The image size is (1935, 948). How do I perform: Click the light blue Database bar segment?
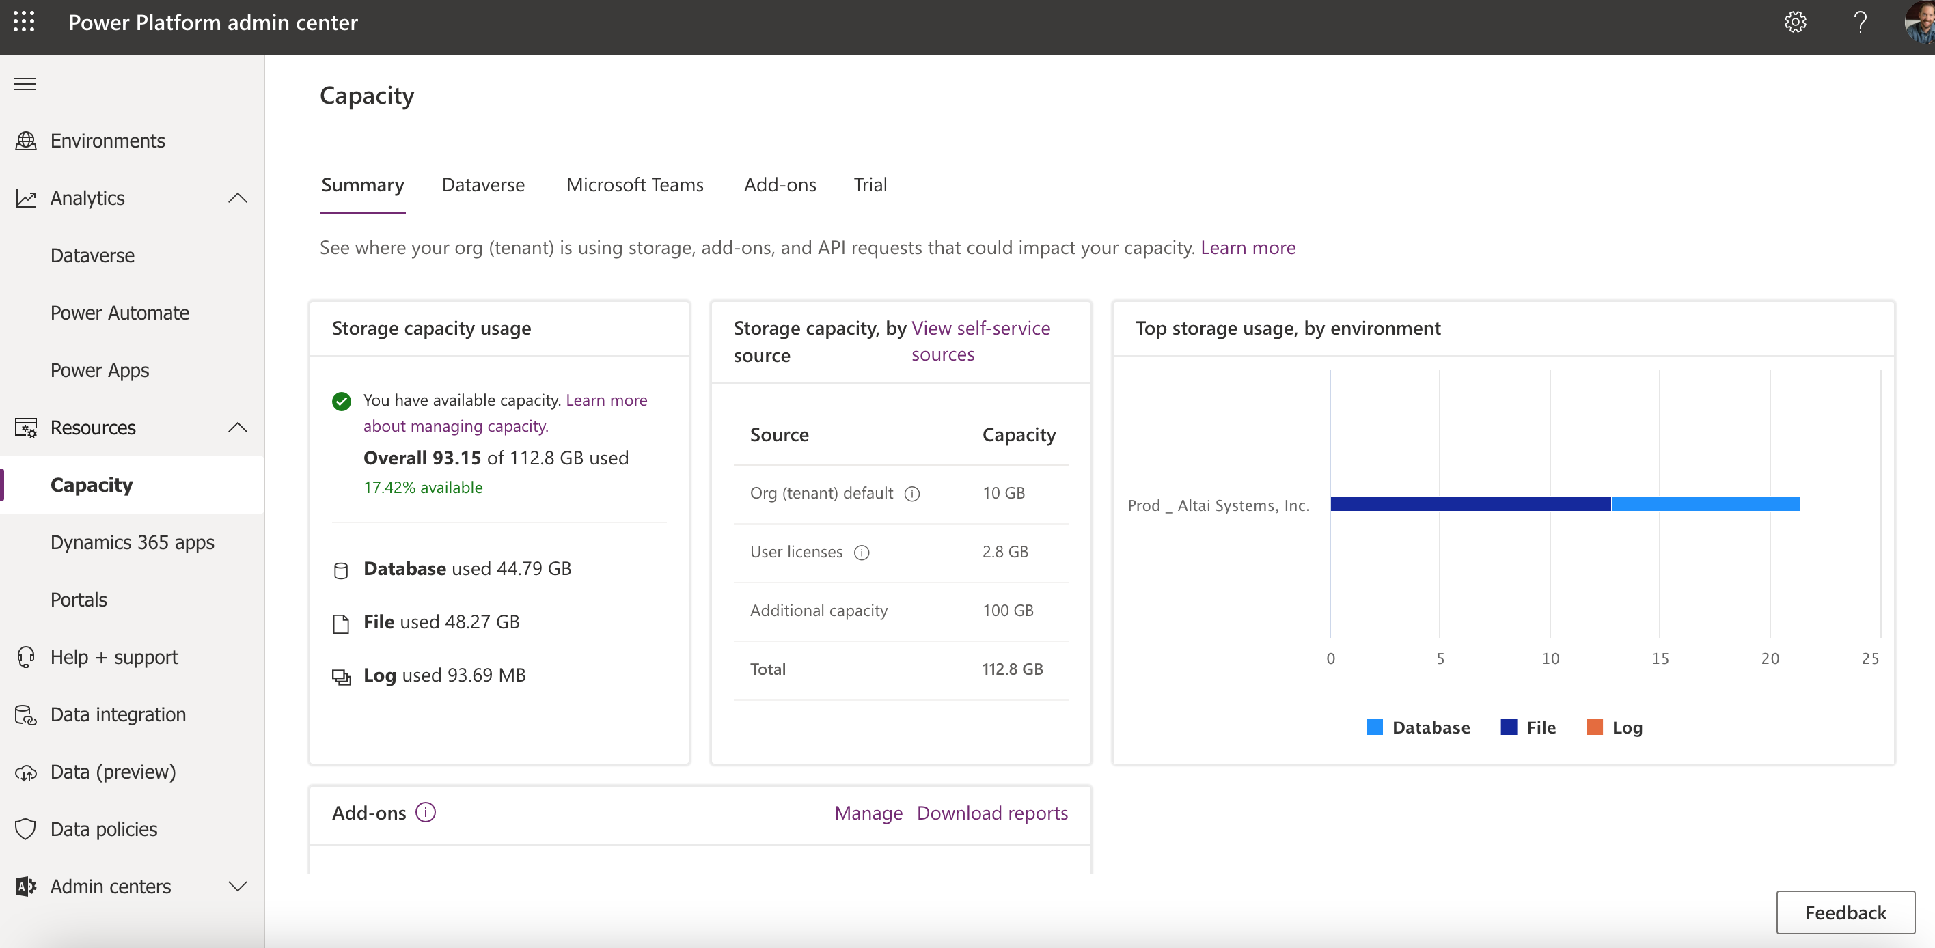pyautogui.click(x=1705, y=505)
